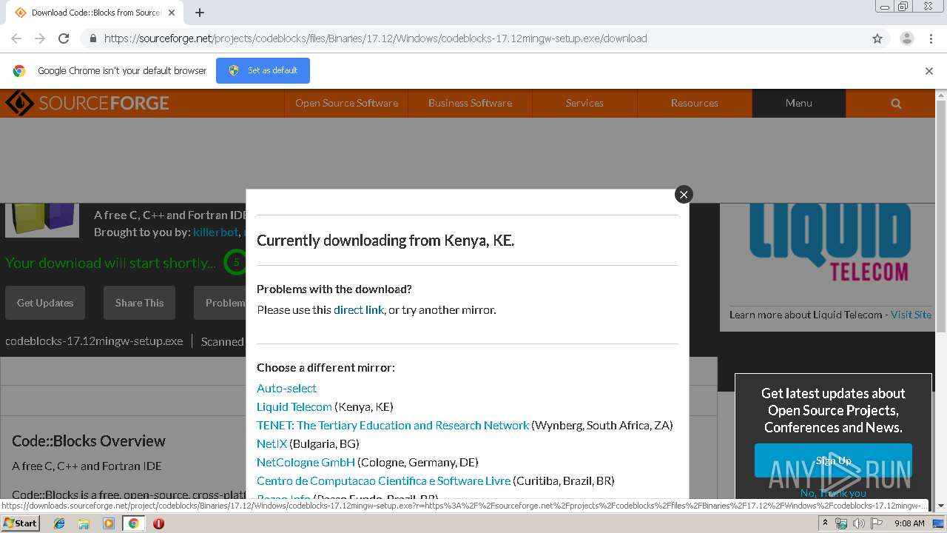
Task: Click the Your download will start shortly text
Action: (x=110, y=263)
